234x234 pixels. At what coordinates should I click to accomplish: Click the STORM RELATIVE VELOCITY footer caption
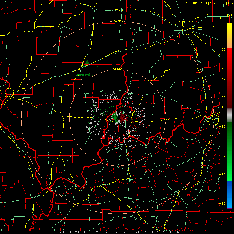[x=117, y=232]
